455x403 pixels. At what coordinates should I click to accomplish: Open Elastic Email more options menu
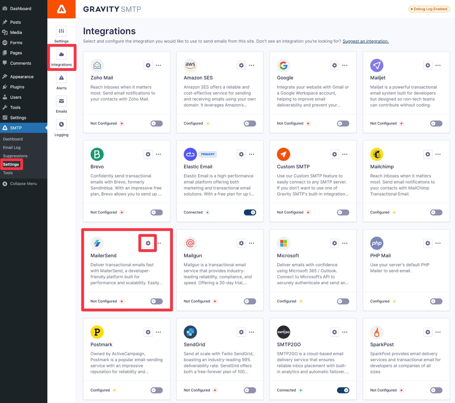point(251,154)
